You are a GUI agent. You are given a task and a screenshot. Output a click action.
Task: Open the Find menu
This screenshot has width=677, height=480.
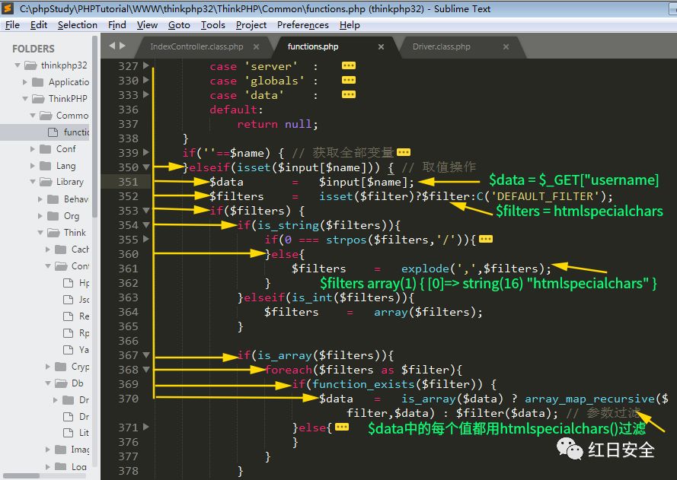(117, 25)
